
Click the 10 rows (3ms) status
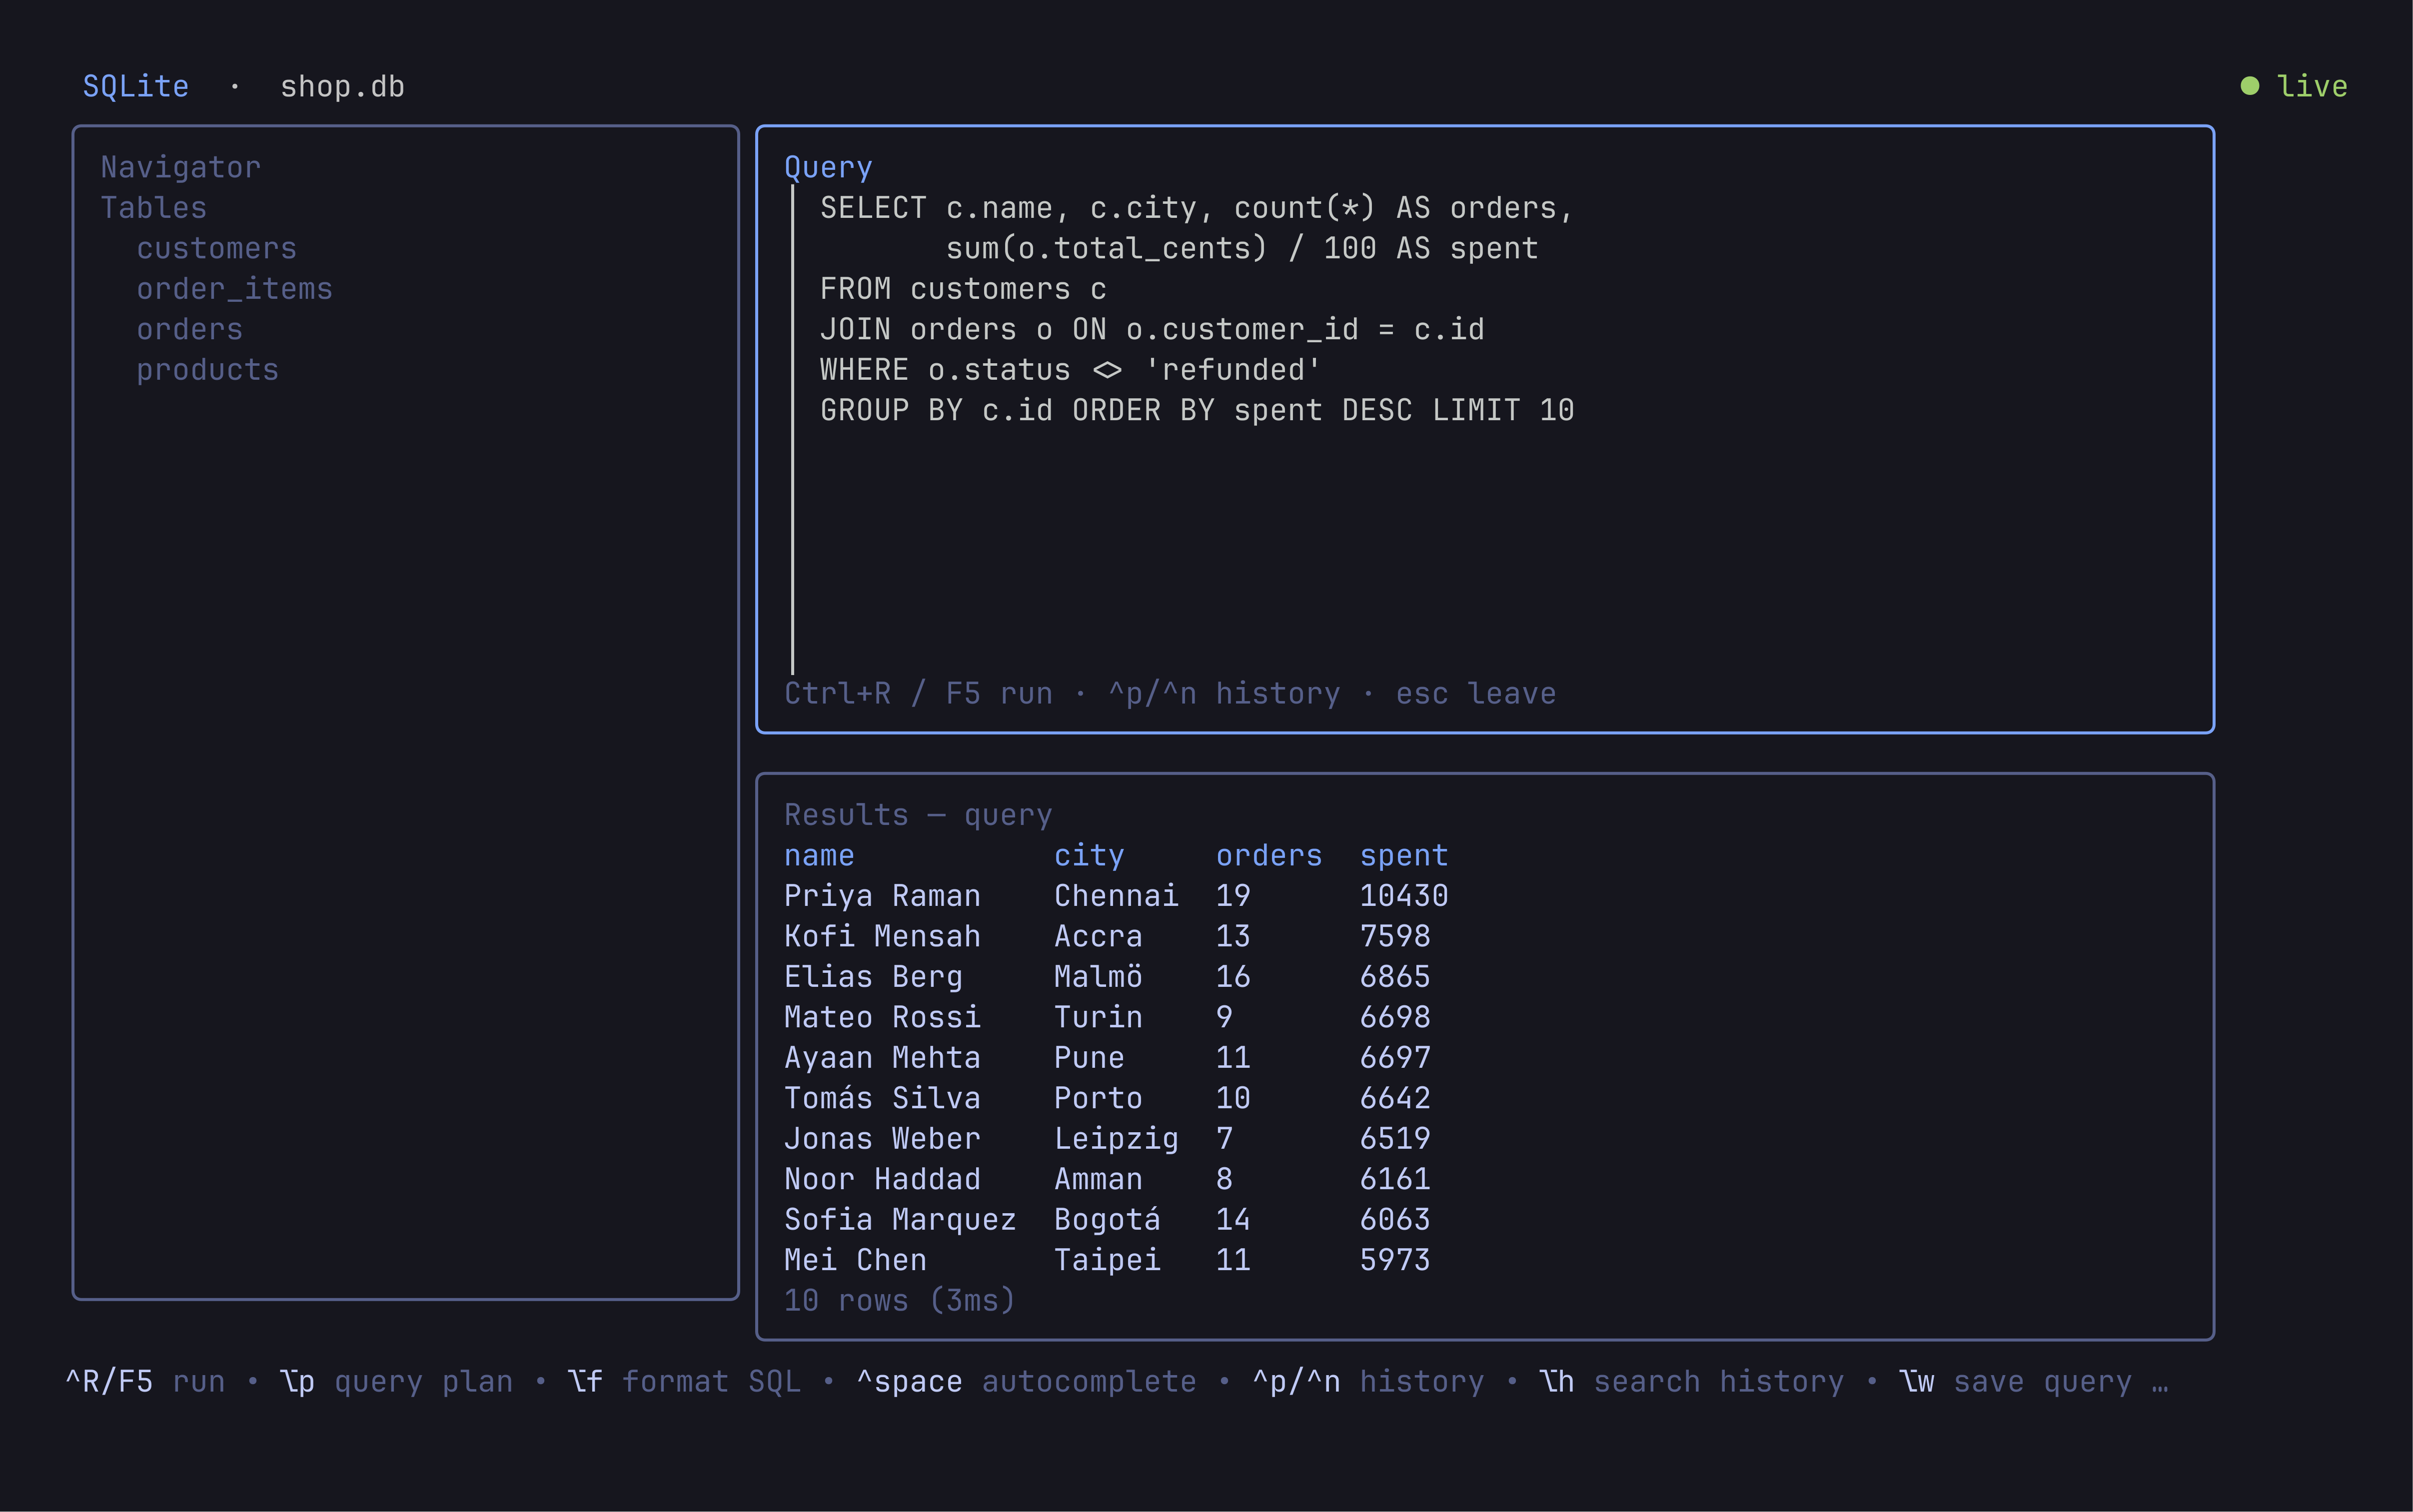click(x=900, y=1301)
